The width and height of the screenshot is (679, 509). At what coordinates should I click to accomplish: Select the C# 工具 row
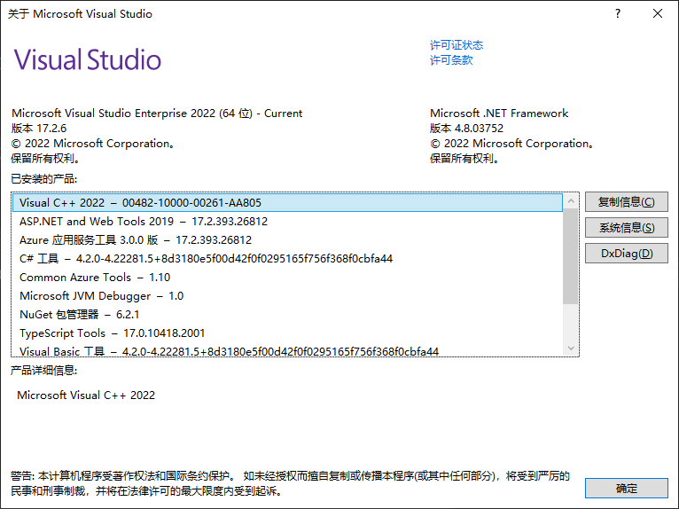pos(287,259)
